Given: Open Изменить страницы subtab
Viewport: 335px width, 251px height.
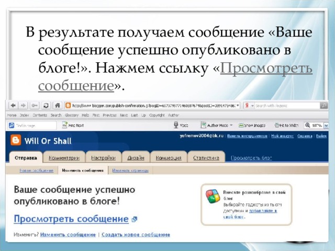Looking at the screenshot, I should (x=130, y=170).
